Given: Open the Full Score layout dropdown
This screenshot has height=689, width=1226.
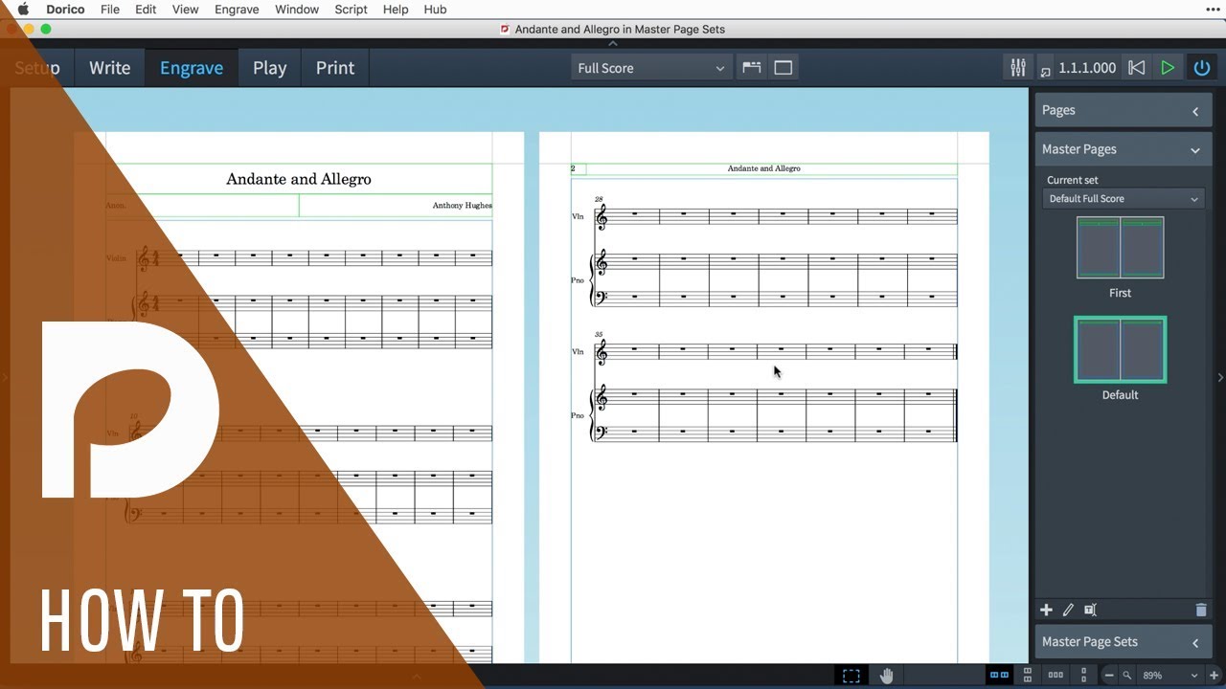Looking at the screenshot, I should pyautogui.click(x=651, y=68).
